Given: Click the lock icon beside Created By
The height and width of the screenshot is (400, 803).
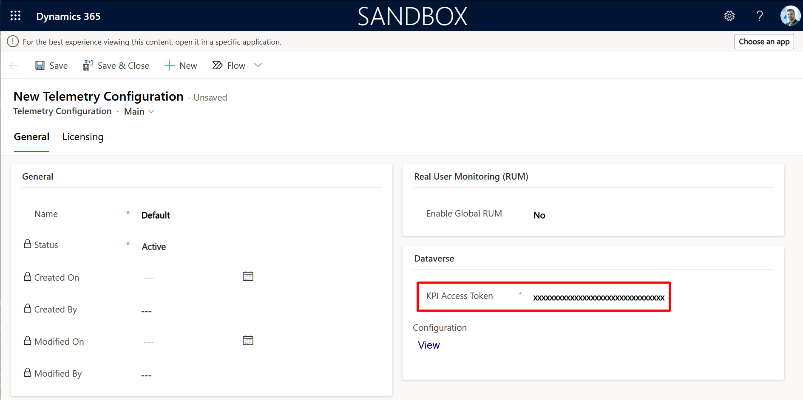Looking at the screenshot, I should (28, 308).
